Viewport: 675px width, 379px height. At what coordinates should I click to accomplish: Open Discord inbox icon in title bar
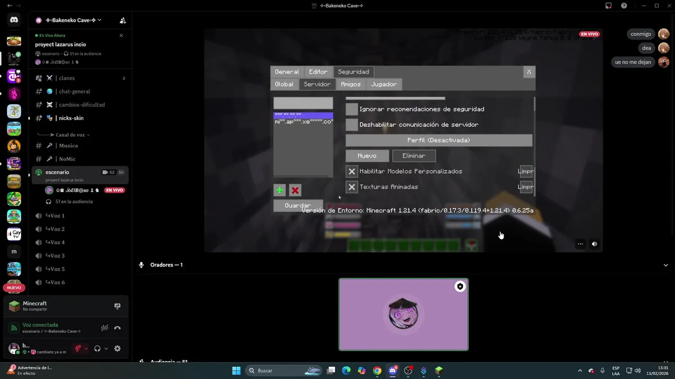coord(609,6)
